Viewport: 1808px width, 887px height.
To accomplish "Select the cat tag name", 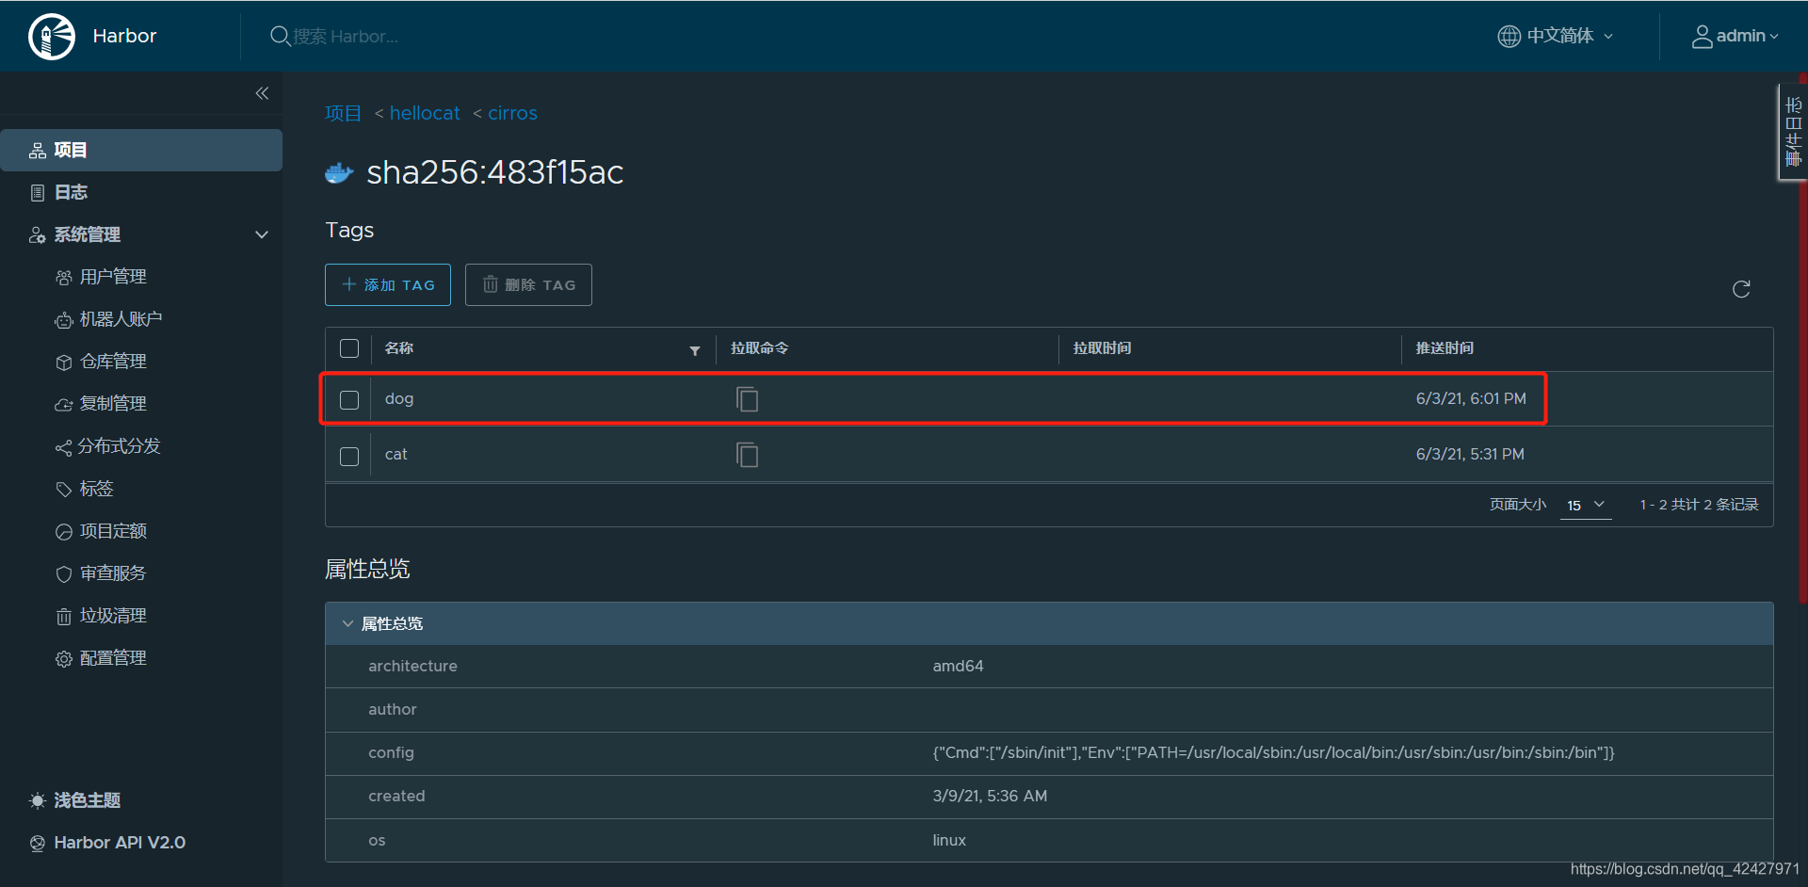I will [395, 455].
